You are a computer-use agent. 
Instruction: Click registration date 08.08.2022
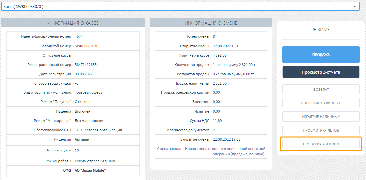point(83,74)
